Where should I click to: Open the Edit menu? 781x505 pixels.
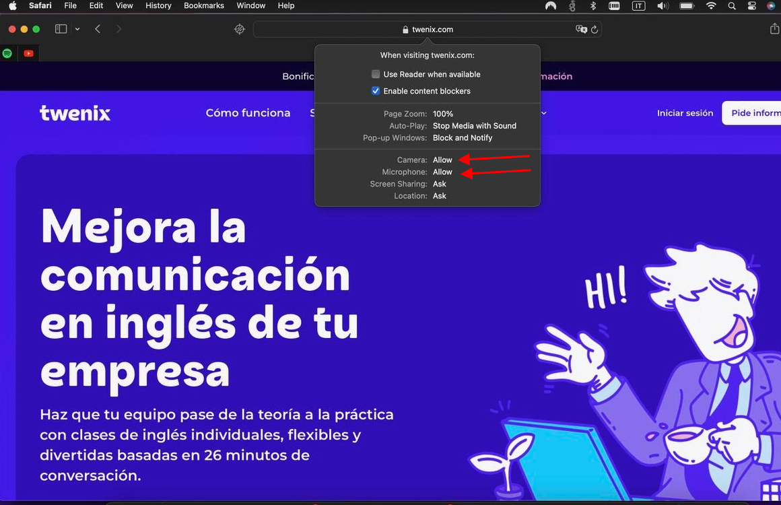coord(96,5)
